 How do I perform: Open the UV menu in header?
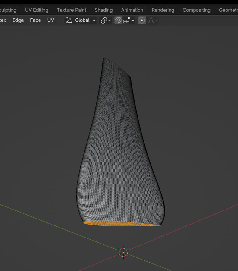pyautogui.click(x=51, y=20)
